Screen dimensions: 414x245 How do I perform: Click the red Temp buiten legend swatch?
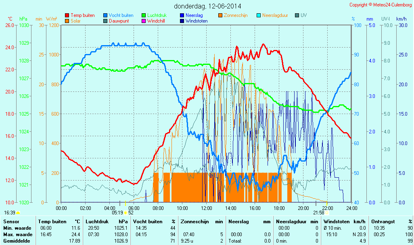point(67,15)
